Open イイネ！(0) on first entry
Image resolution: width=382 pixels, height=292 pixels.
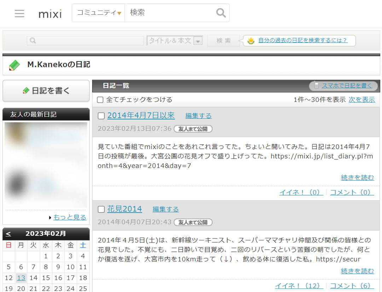tap(301, 192)
